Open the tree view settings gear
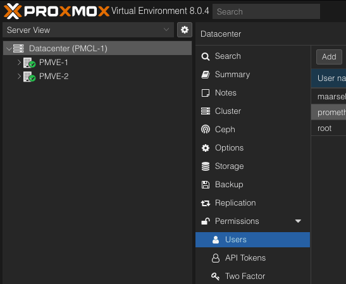The image size is (346, 284). [x=185, y=30]
